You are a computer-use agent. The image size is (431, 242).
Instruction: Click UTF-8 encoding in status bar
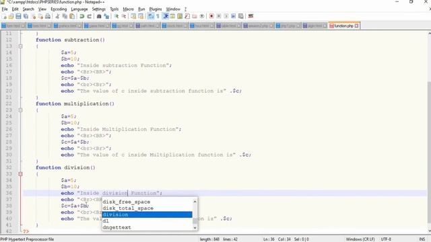(x=386, y=239)
